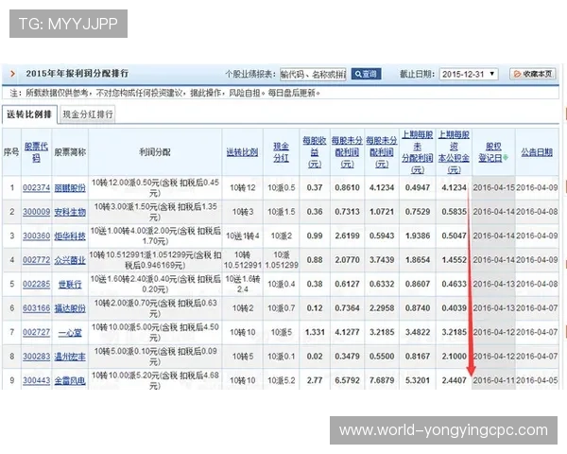
Task: Open the stock name link beside 002374
Action: click(x=70, y=188)
